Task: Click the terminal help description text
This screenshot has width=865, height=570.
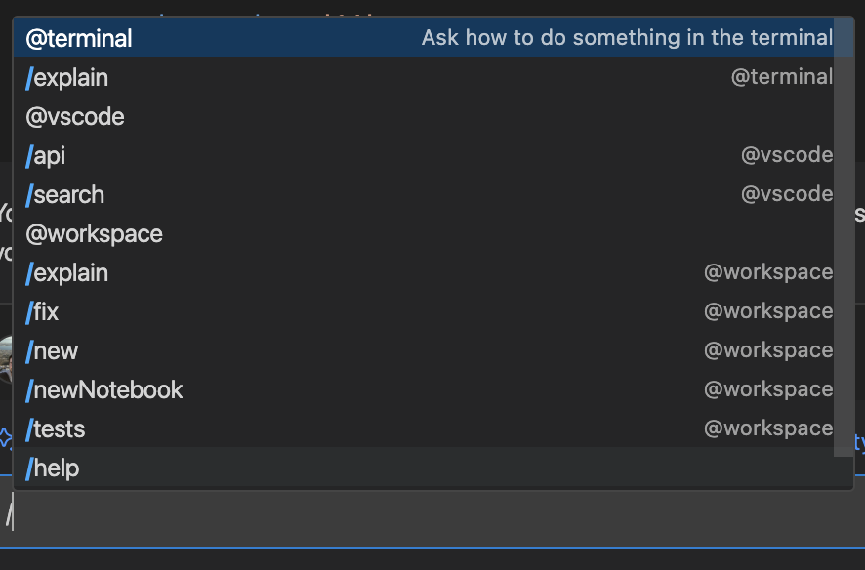Action: [628, 37]
